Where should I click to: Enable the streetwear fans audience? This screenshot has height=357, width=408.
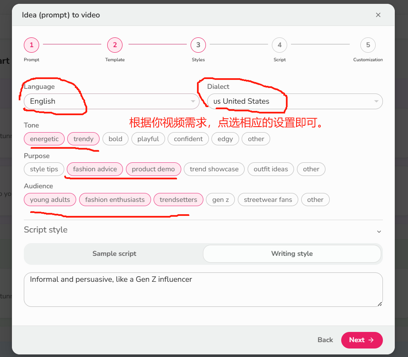point(268,199)
